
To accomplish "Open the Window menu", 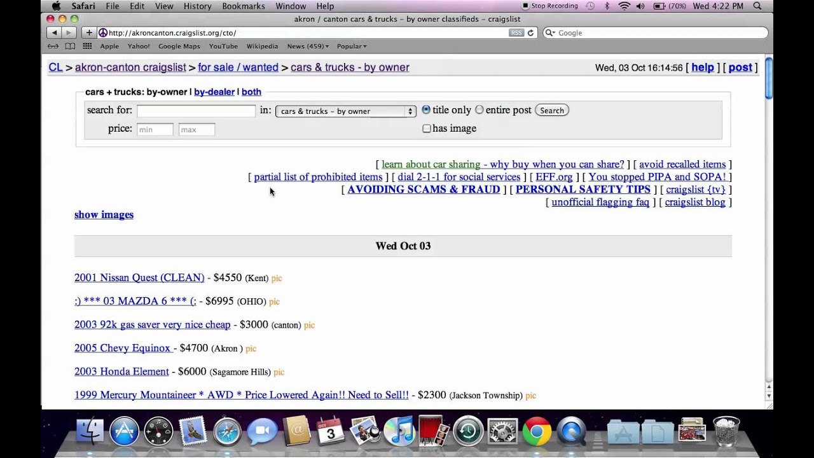I will pos(291,6).
